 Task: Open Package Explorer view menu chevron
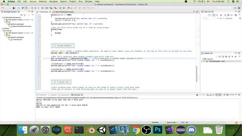(33, 15)
